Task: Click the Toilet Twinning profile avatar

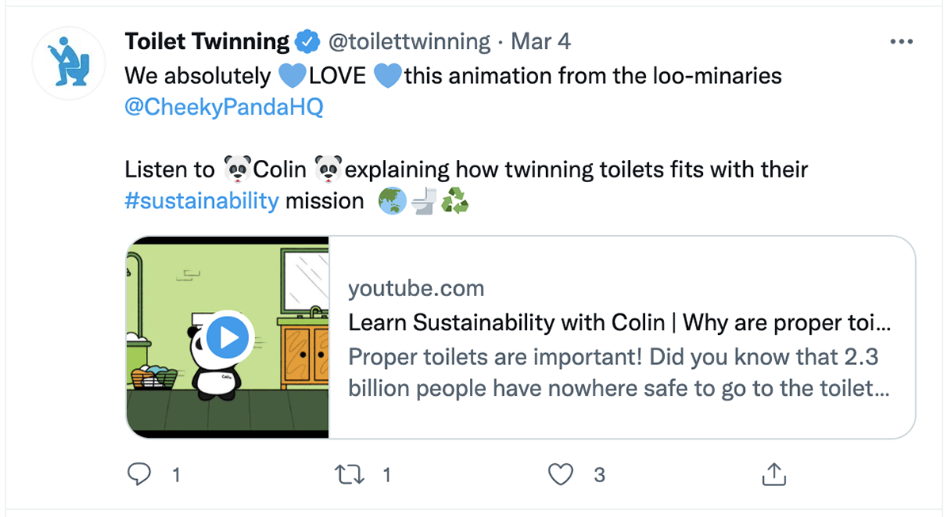Action: [x=67, y=63]
